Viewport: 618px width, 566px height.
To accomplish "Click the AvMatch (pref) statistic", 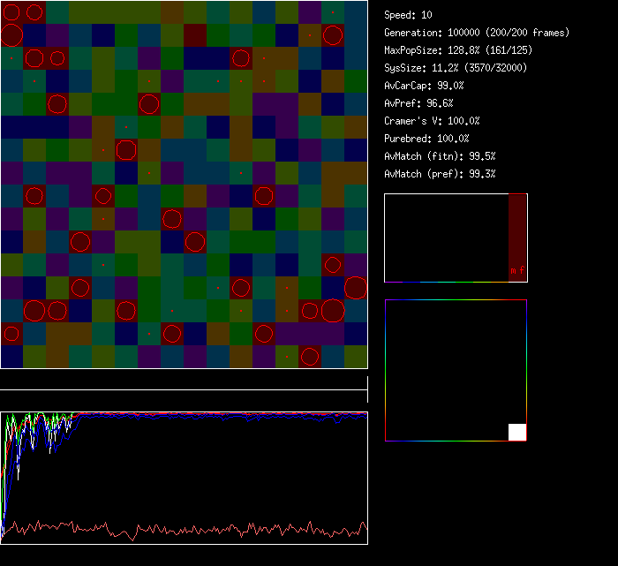I will point(441,174).
